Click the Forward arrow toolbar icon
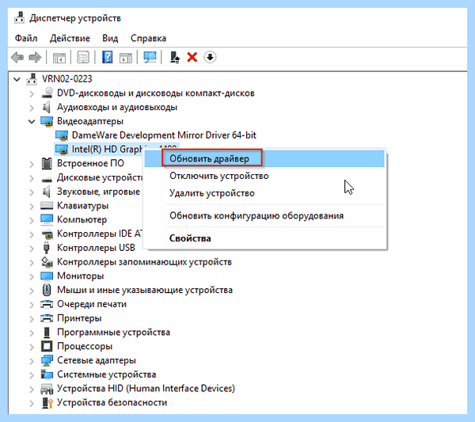This screenshot has width=475, height=422. [x=35, y=57]
